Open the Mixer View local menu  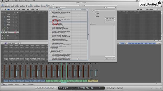[x=19, y=43]
